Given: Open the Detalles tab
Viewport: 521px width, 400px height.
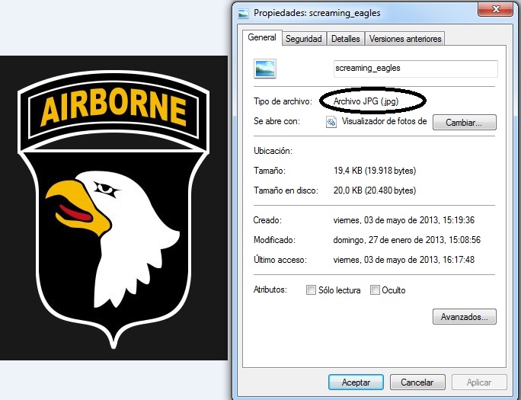Looking at the screenshot, I should point(345,39).
